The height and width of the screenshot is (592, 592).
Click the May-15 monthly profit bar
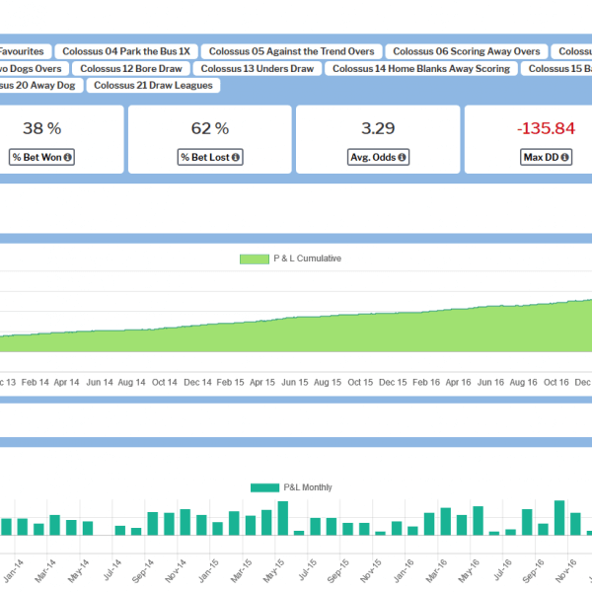point(283,518)
